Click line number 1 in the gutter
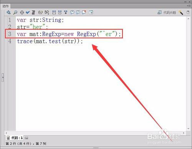 10,20
